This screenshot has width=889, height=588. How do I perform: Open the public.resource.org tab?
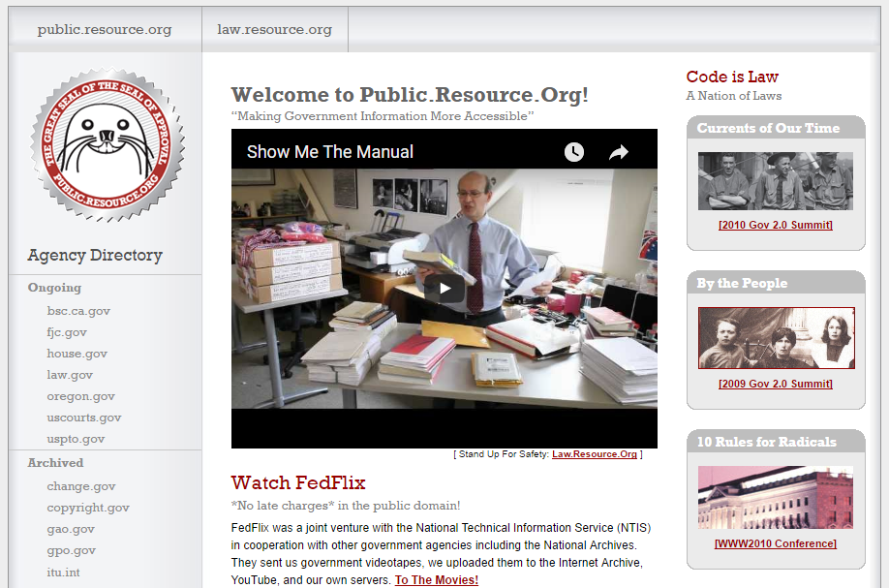[105, 29]
